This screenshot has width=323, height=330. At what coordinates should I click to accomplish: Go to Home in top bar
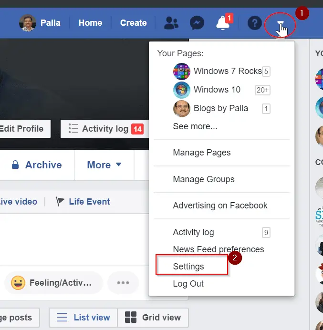coord(90,23)
